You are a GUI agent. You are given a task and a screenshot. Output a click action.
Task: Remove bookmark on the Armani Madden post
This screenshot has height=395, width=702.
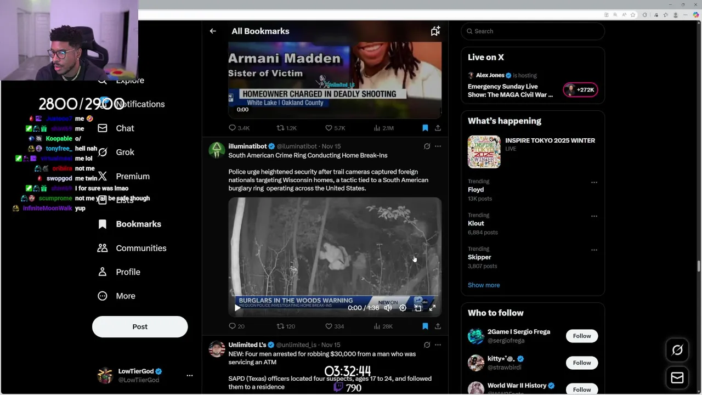[x=425, y=128]
